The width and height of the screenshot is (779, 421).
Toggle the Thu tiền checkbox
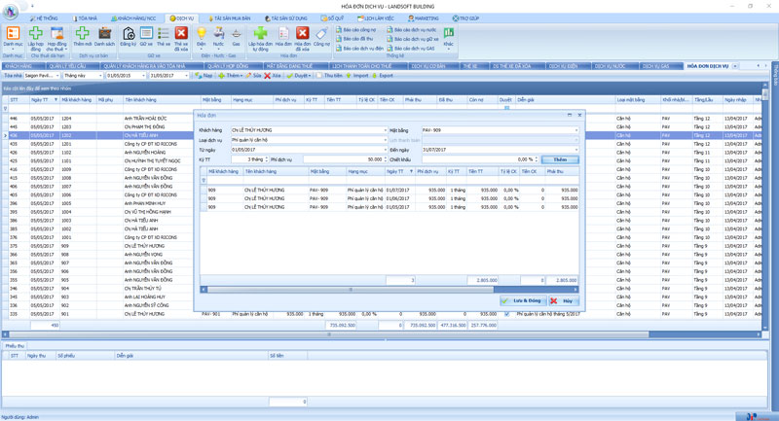pos(319,76)
